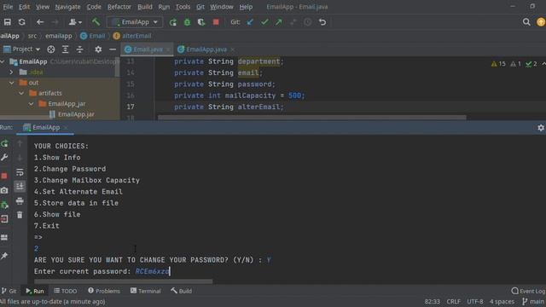The image size is (546, 307).
Task: Open Run panel settings gear
Action: [541, 128]
